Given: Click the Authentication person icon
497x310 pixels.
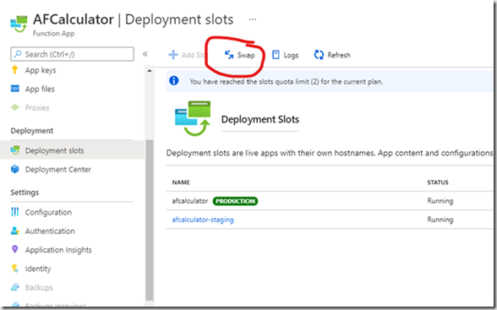Looking at the screenshot, I should click(x=15, y=231).
